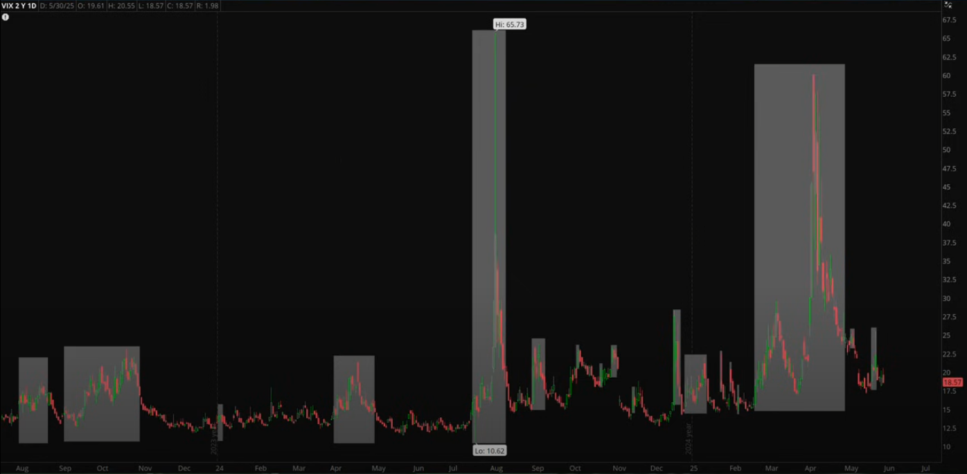Click the 10 level on the price axis
The width and height of the screenshot is (967, 474).
coord(946,447)
